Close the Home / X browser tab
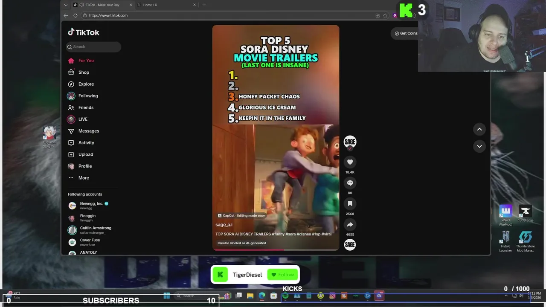The height and width of the screenshot is (307, 546). (195, 5)
